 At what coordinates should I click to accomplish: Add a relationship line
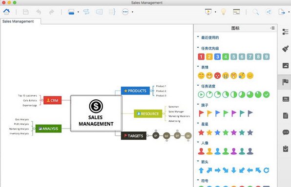86,12
